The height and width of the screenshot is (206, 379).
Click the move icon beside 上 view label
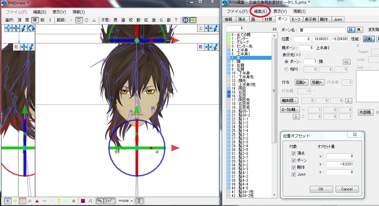[x=208, y=28]
